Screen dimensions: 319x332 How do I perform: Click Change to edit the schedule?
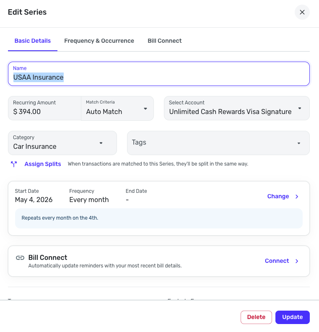point(278,197)
